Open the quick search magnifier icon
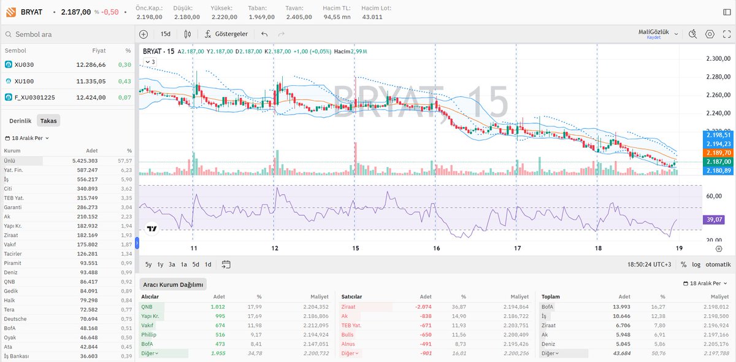The image size is (736, 362). click(693, 34)
